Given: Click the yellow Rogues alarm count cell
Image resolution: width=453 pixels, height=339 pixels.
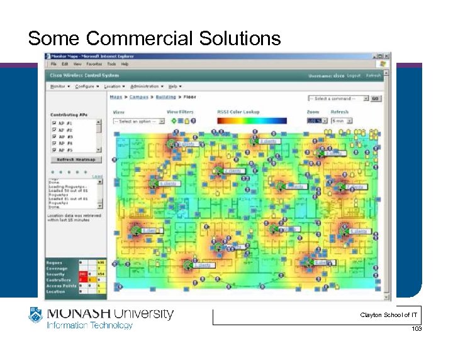Looking at the screenshot, I should pos(101,262).
